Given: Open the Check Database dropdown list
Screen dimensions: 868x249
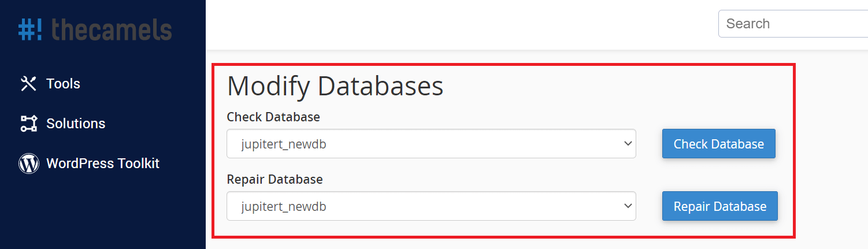Looking at the screenshot, I should coord(431,144).
